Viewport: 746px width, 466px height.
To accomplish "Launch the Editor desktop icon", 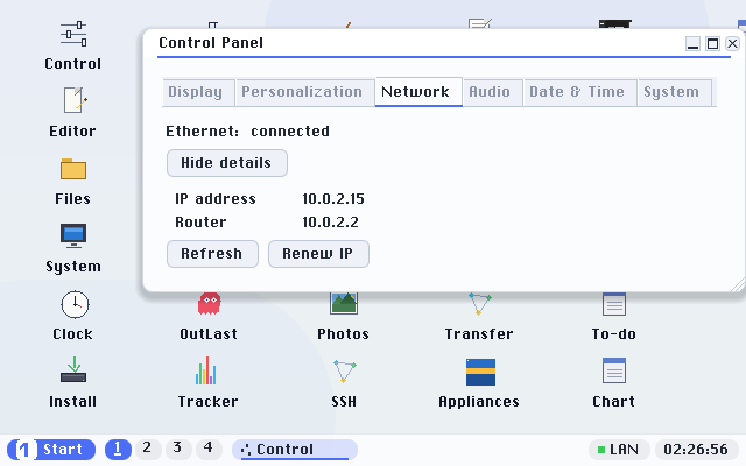I will click(x=73, y=114).
